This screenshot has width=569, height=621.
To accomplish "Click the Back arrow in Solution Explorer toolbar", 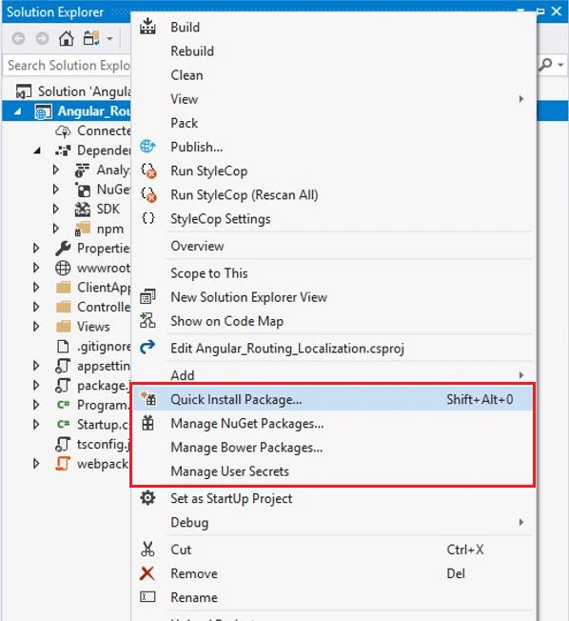I will [19, 38].
